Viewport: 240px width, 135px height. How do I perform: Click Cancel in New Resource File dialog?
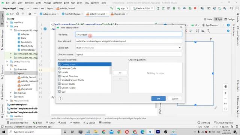pyautogui.click(x=175, y=99)
